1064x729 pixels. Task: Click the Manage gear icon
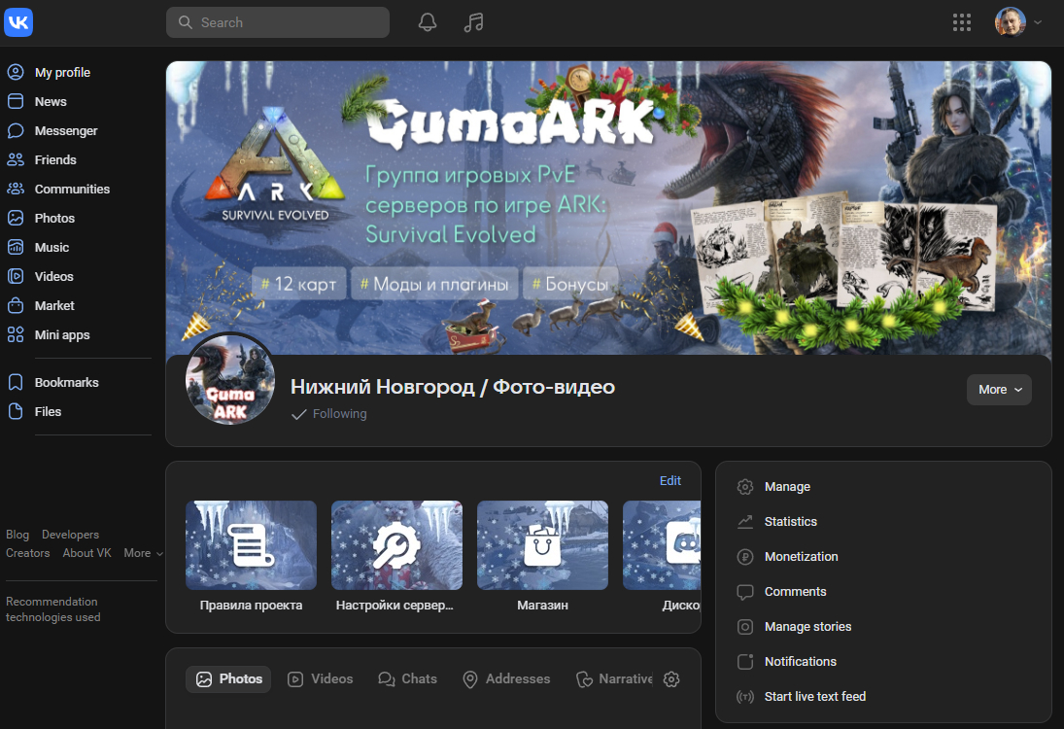(x=745, y=487)
